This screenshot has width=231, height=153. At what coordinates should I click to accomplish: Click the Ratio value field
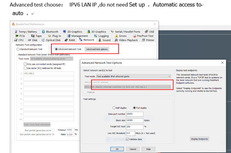(70, 134)
